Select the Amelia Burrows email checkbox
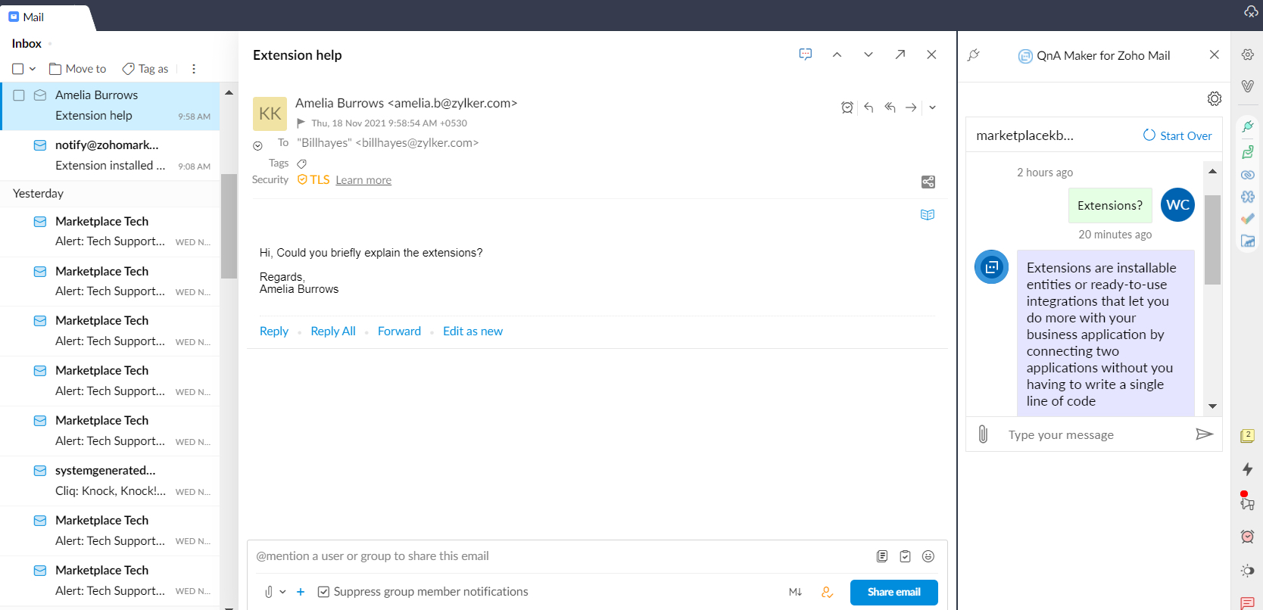The height and width of the screenshot is (610, 1263). click(x=19, y=95)
